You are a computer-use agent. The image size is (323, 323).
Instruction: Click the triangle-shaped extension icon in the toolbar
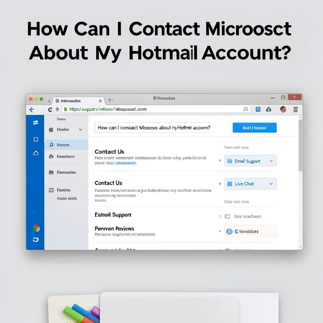(269, 109)
